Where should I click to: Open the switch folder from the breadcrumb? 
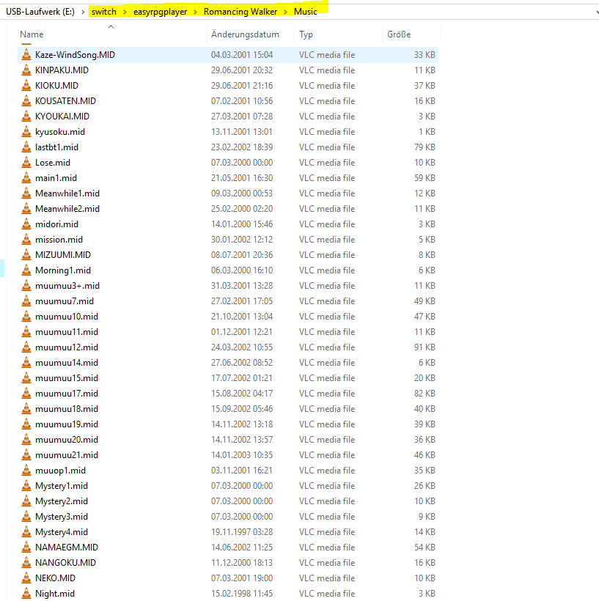click(104, 12)
